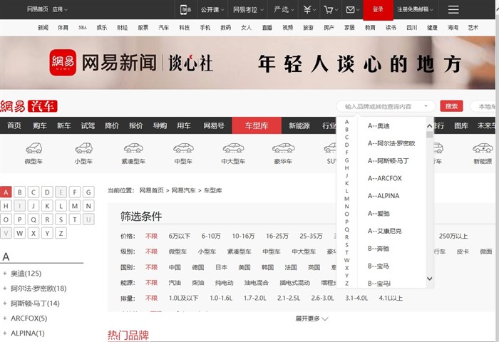This screenshot has height=342, width=499.
Task: Click the brand list scrollbar thumb
Action: [x=430, y=135]
